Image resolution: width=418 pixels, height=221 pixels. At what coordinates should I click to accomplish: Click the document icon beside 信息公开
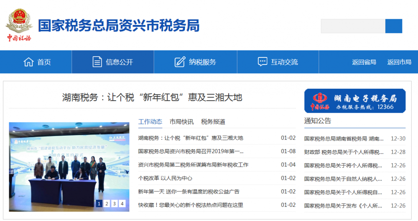(97, 62)
